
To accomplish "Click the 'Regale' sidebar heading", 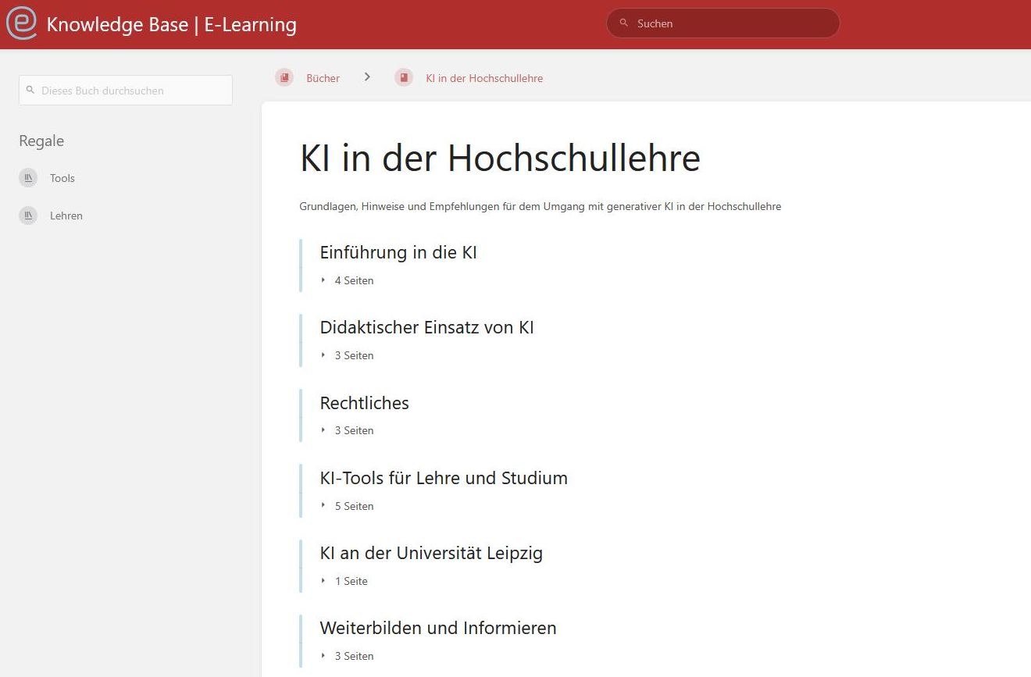I will (x=41, y=141).
